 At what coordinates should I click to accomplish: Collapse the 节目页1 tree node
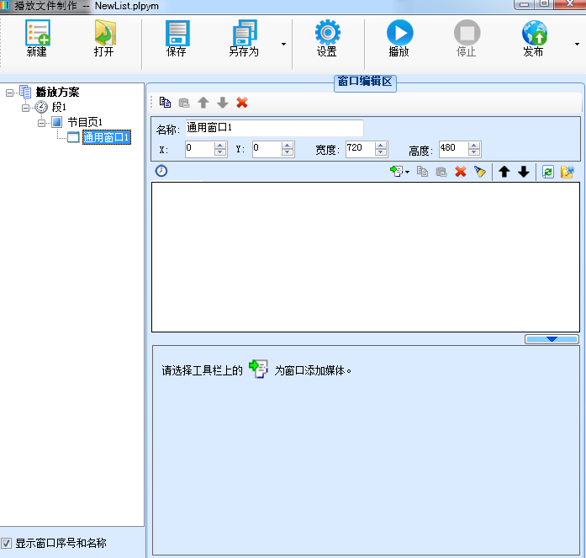pyautogui.click(x=41, y=123)
